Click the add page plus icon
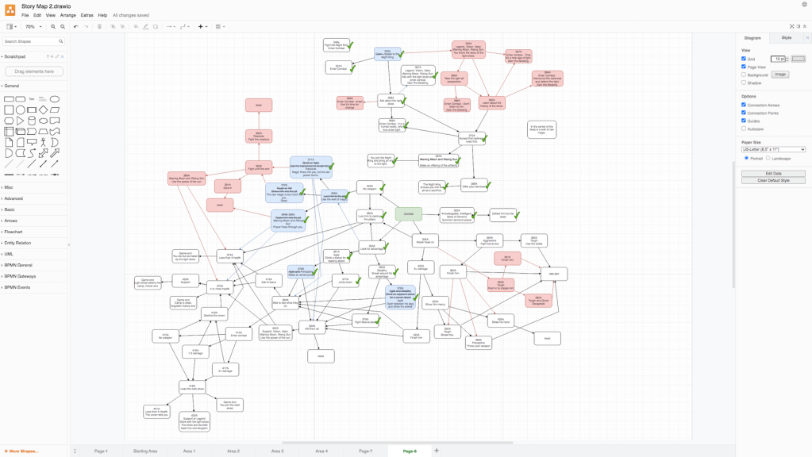Screen dimensions: 812x457 pos(437,451)
